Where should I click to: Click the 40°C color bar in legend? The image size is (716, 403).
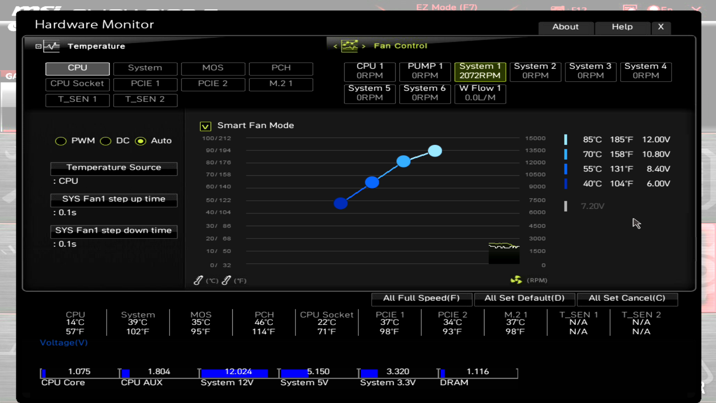click(x=566, y=184)
